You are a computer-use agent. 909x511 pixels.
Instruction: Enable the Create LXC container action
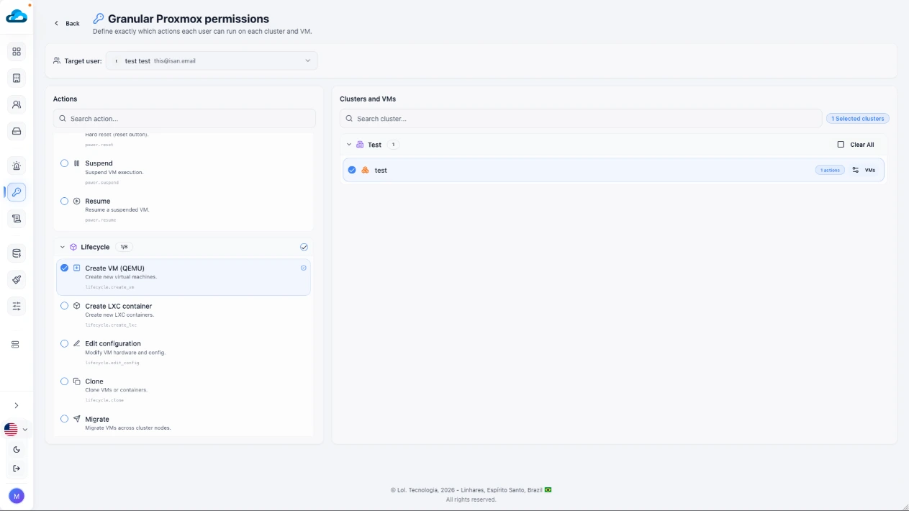click(65, 306)
